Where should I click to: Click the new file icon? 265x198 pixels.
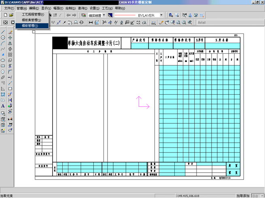(5, 15)
